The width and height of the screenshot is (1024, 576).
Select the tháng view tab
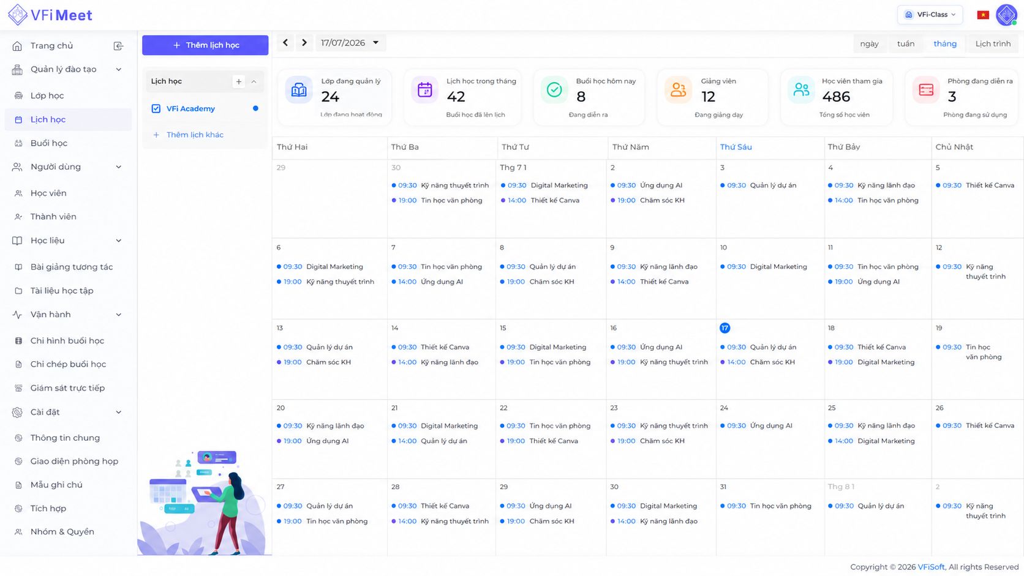point(945,43)
